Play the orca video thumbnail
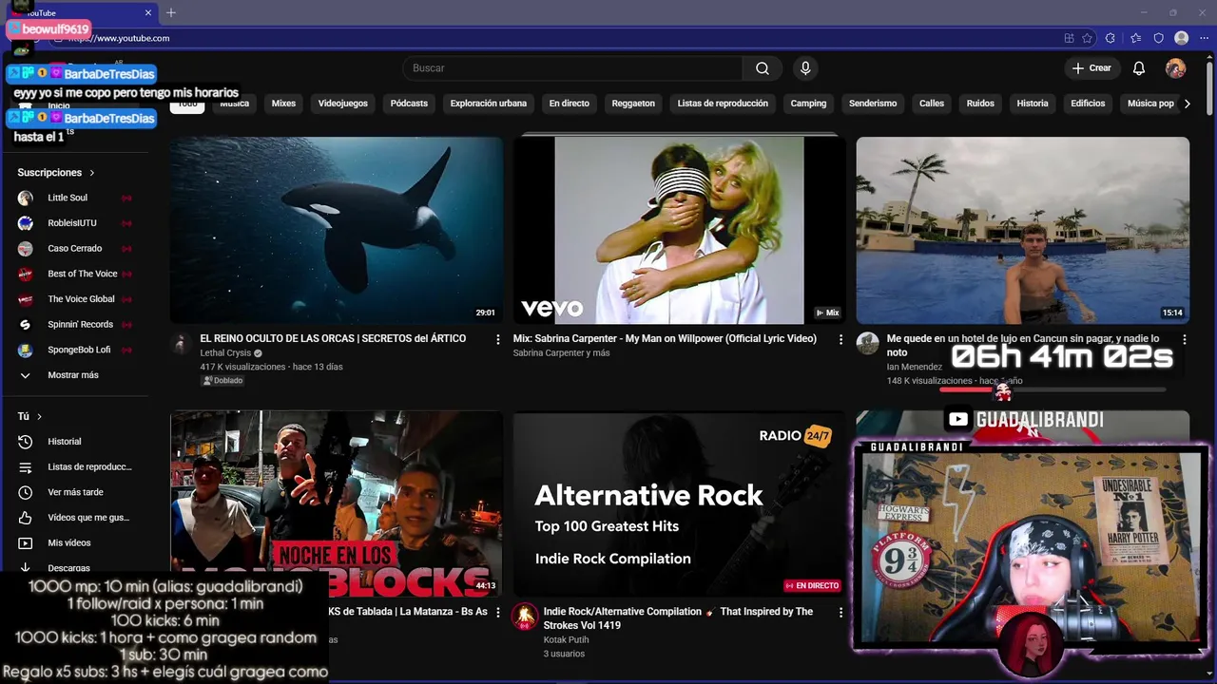 coord(337,230)
